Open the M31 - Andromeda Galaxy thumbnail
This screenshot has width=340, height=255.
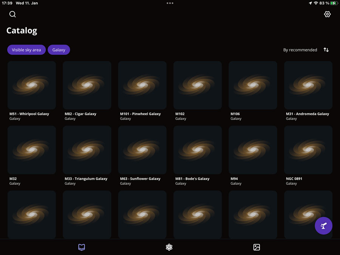[x=308, y=85]
